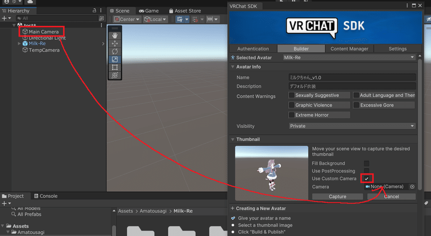Enable the Adult Language and Themes warning
Viewport: 431px width, 236px height.
[x=356, y=95]
